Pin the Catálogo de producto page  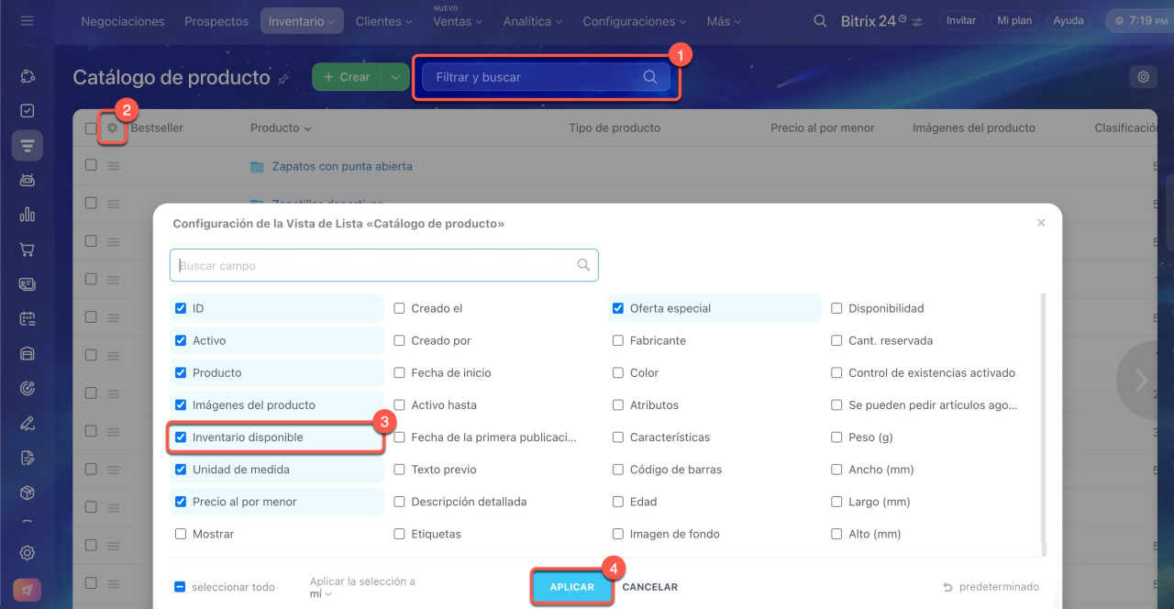283,79
